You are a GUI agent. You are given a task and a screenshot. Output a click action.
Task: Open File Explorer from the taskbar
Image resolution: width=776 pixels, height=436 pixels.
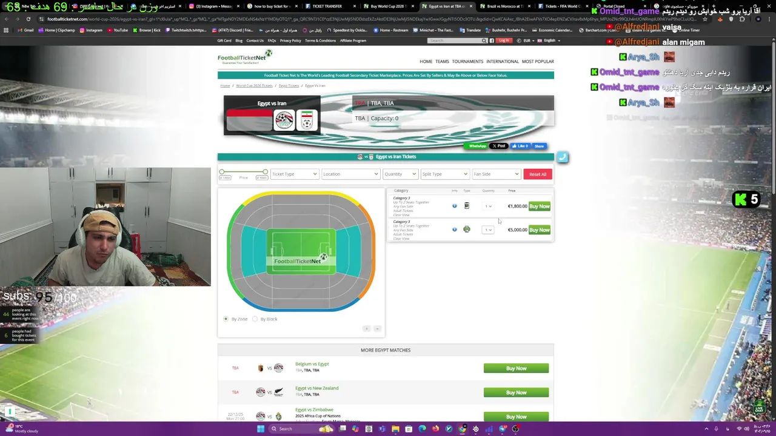tap(395, 429)
